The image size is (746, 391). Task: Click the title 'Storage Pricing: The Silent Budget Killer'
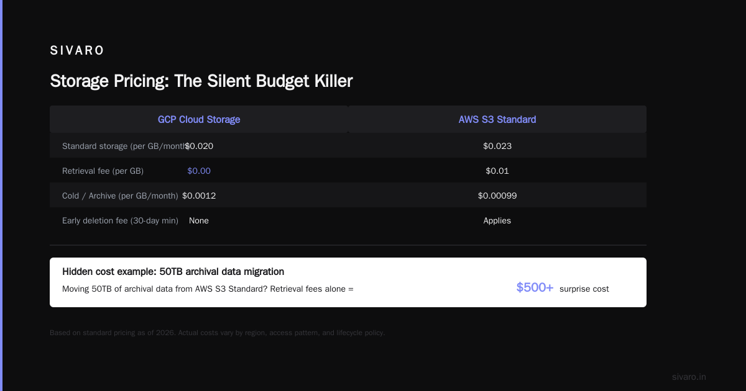click(201, 81)
